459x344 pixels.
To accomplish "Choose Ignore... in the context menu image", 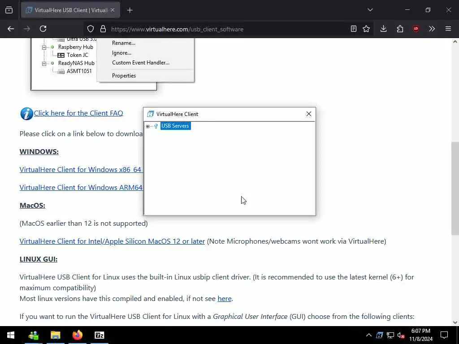I will click(121, 53).
